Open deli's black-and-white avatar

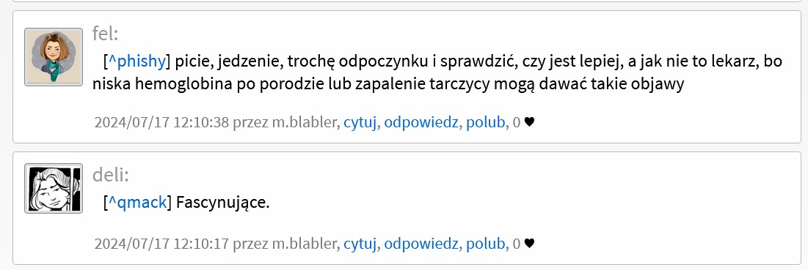[54, 188]
